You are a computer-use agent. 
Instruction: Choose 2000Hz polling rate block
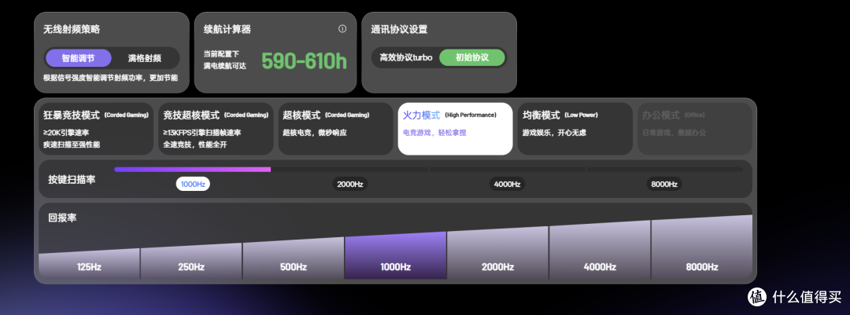[497, 253]
